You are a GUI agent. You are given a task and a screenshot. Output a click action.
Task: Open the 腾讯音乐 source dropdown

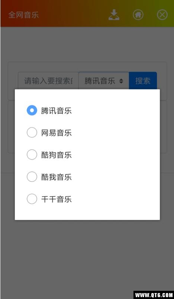104,81
